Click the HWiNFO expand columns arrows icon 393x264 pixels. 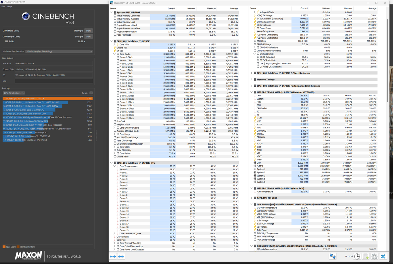[x=113, y=256]
